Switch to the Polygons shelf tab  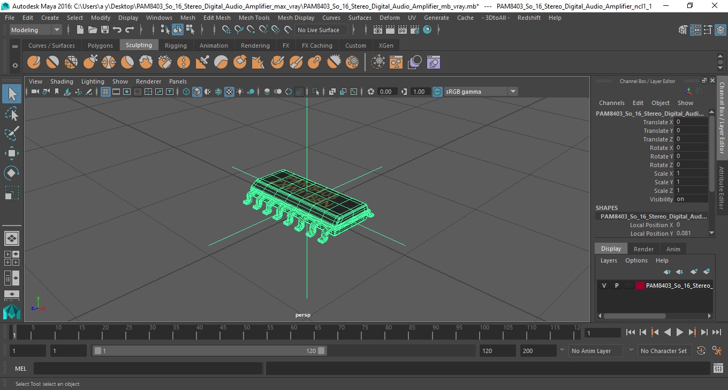[100, 46]
